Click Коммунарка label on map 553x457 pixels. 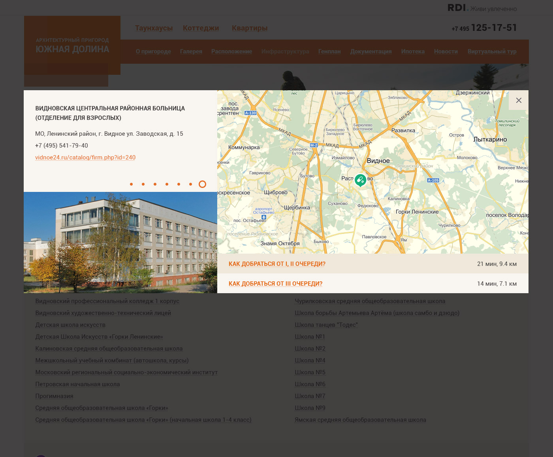(x=244, y=147)
